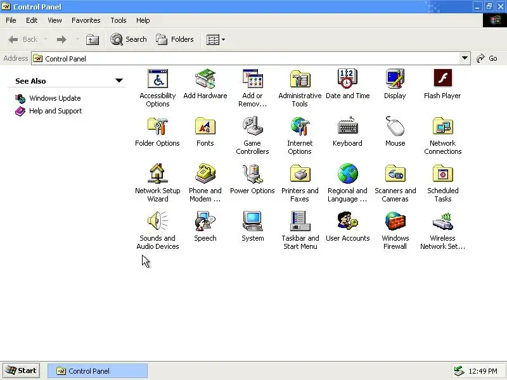Open User Accounts icon
The height and width of the screenshot is (380, 507).
coord(347,221)
